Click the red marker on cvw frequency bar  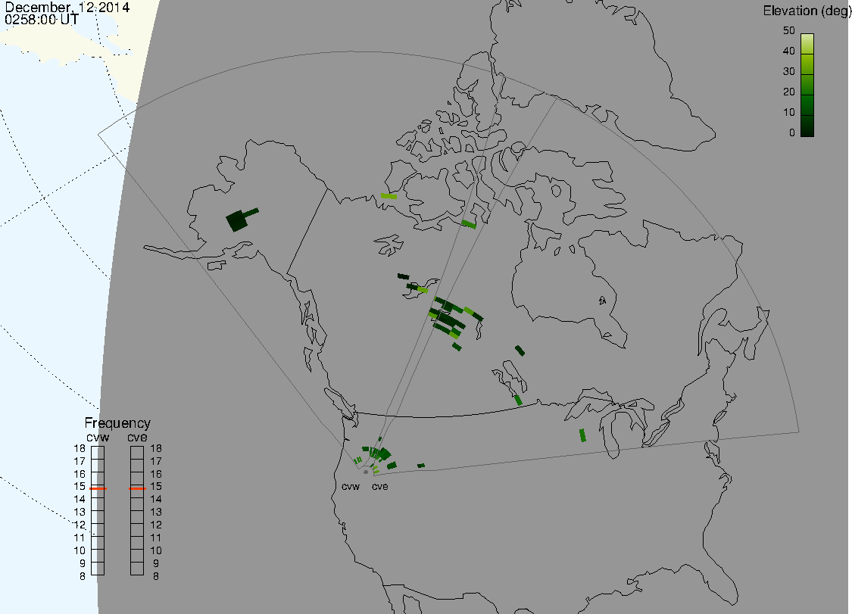[x=98, y=488]
